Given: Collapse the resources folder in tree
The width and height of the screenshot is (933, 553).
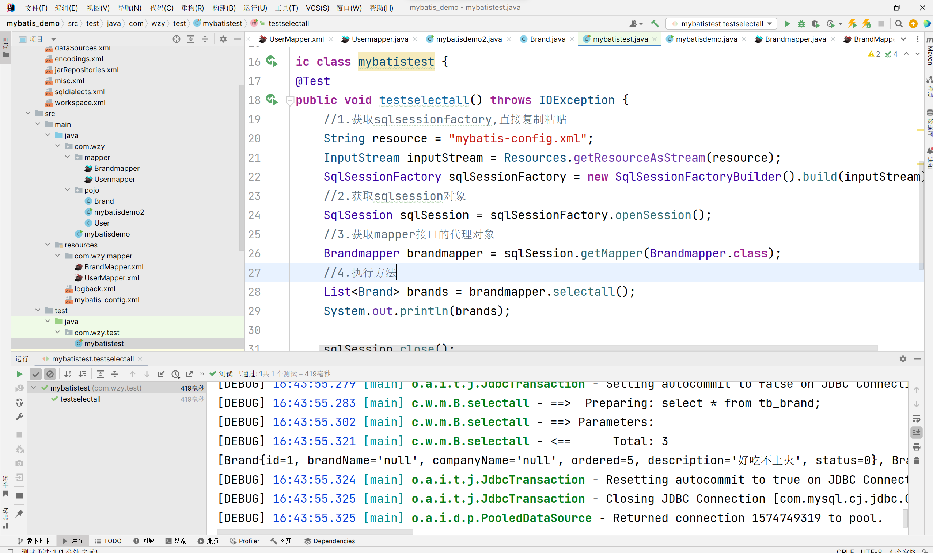Looking at the screenshot, I should pos(48,245).
